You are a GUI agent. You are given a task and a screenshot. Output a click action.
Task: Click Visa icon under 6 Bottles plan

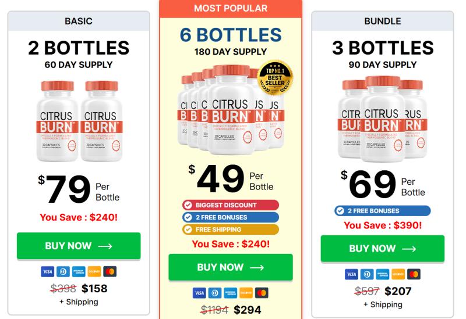199,293
